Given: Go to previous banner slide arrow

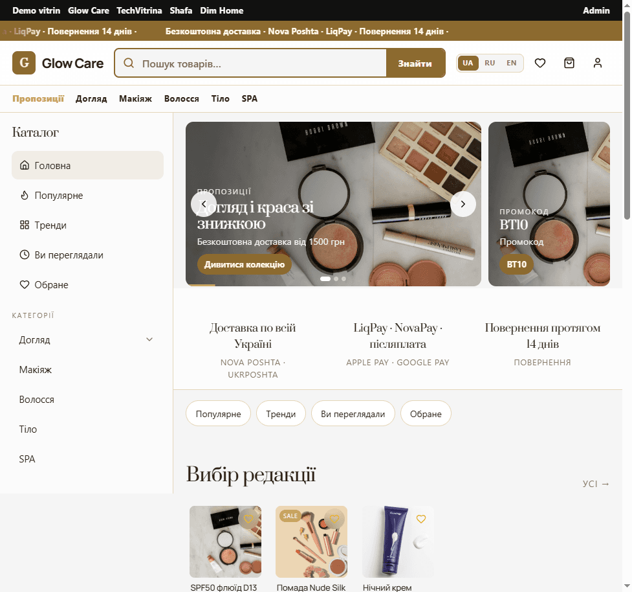Looking at the screenshot, I should pos(204,204).
